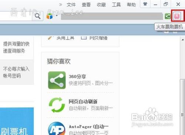Click the scrollbar up arrow
This screenshot has height=135, width=185.
click(x=183, y=40)
